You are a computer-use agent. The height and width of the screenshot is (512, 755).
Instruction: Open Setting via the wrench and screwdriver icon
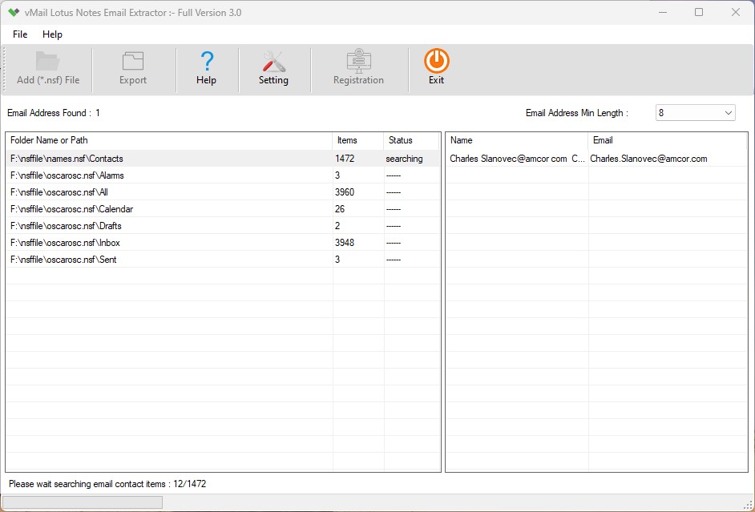pyautogui.click(x=273, y=61)
